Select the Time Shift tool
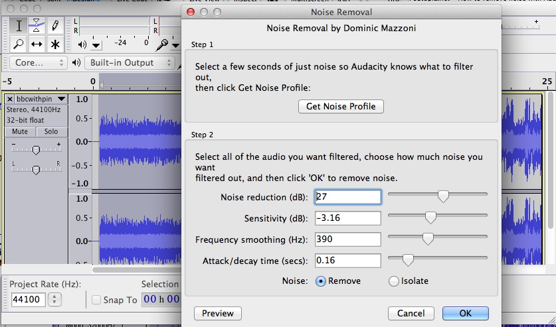556x327 pixels. tap(37, 44)
